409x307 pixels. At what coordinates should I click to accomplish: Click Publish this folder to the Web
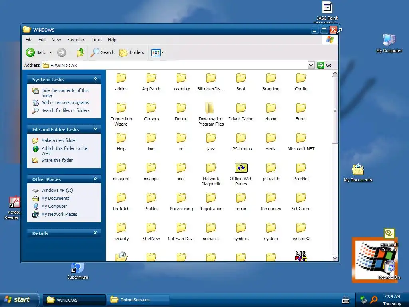click(64, 151)
